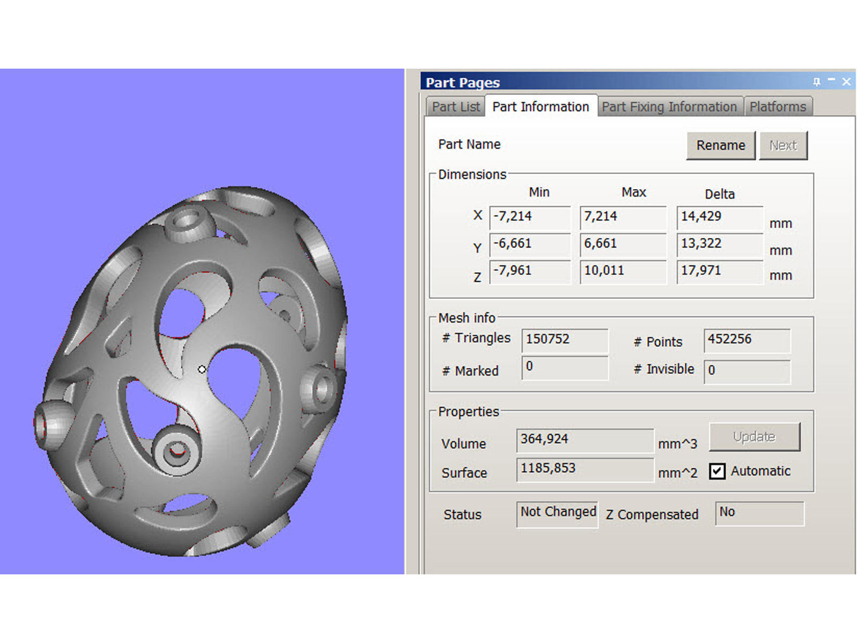Toggle the Automatic checkbox
The width and height of the screenshot is (858, 643).
coord(717,471)
